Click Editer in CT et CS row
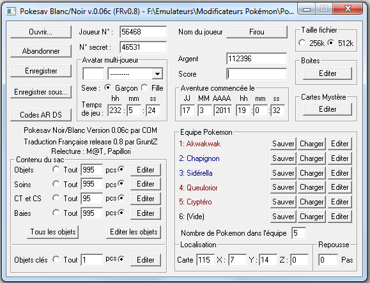 click(x=146, y=199)
